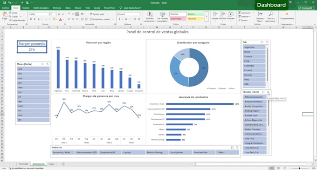Switch to Insertar ribbon tab

point(26,8)
